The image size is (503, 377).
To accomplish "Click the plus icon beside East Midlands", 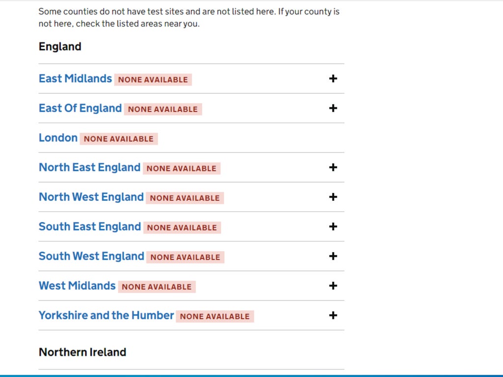I will (x=333, y=79).
